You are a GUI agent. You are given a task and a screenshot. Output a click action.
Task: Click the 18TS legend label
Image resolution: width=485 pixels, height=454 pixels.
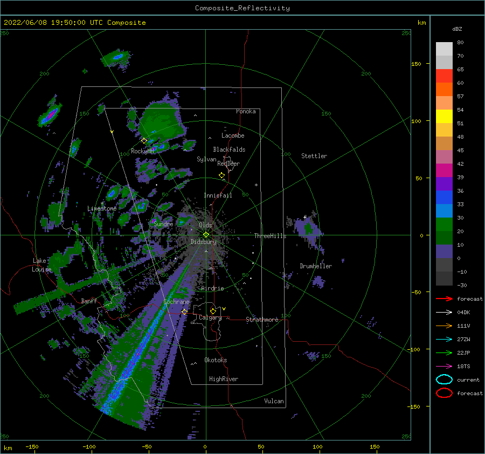tap(463, 367)
